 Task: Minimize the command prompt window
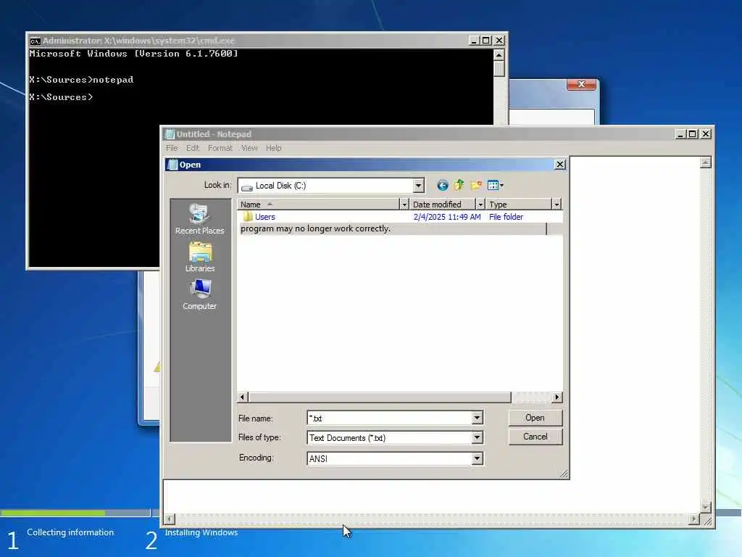point(473,41)
